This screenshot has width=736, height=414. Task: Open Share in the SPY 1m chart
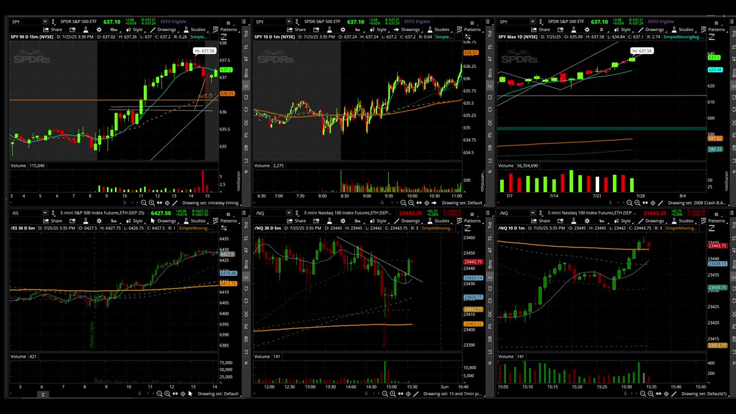coord(297,29)
